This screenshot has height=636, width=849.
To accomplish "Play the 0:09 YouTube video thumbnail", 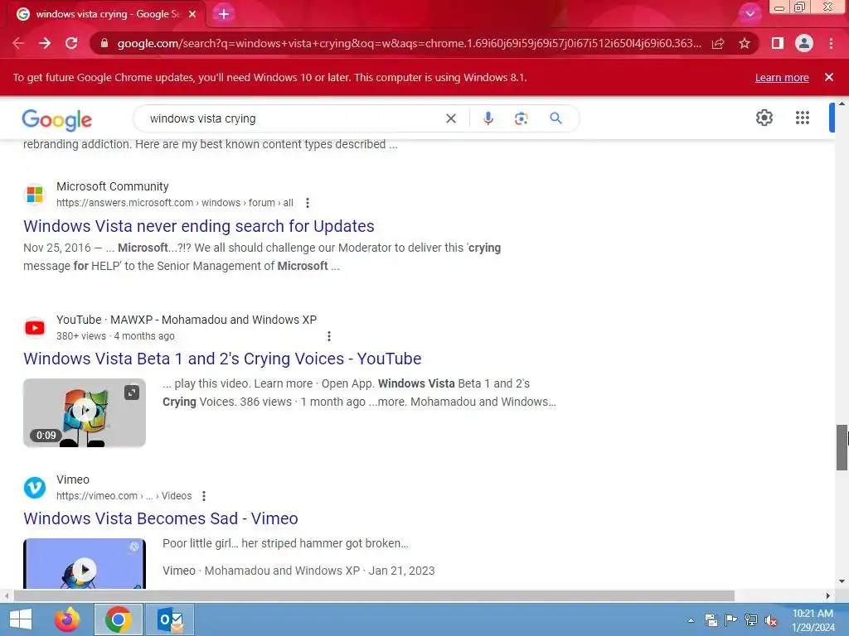I will 85,412.
